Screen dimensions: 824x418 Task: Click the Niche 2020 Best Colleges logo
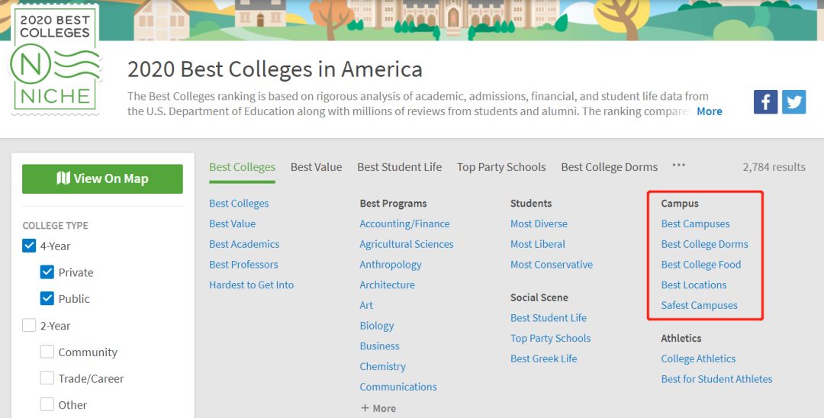(55, 59)
